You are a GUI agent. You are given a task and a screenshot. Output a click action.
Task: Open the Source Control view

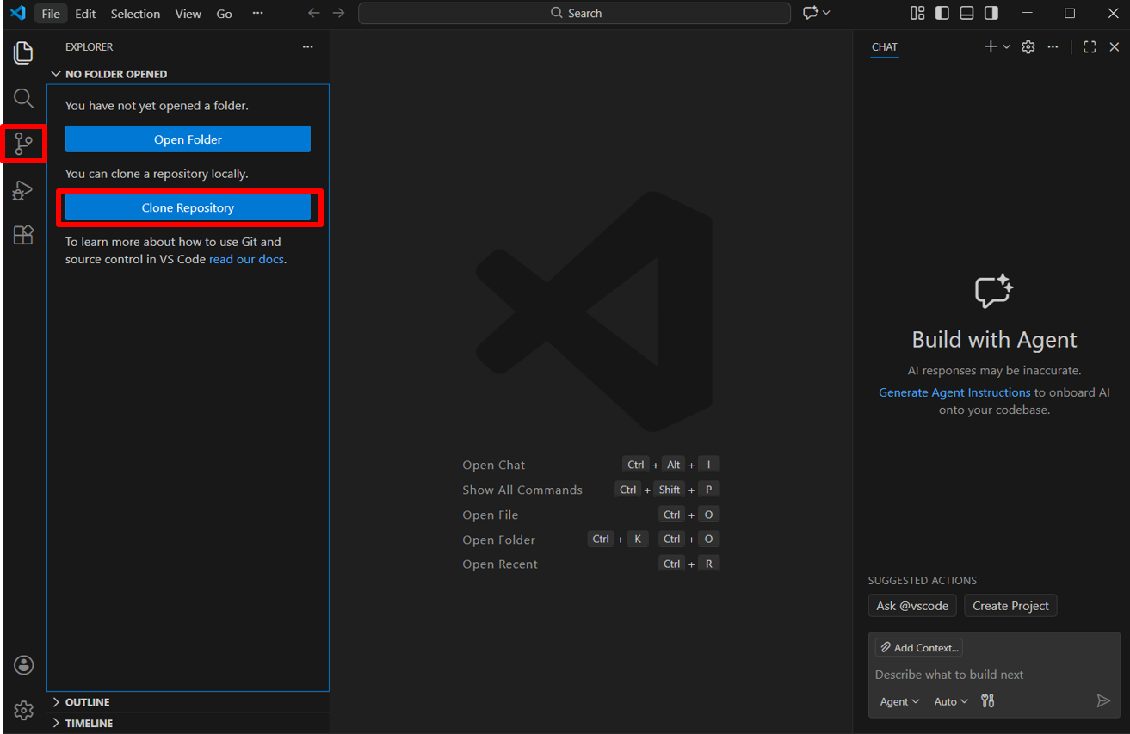tap(23, 144)
